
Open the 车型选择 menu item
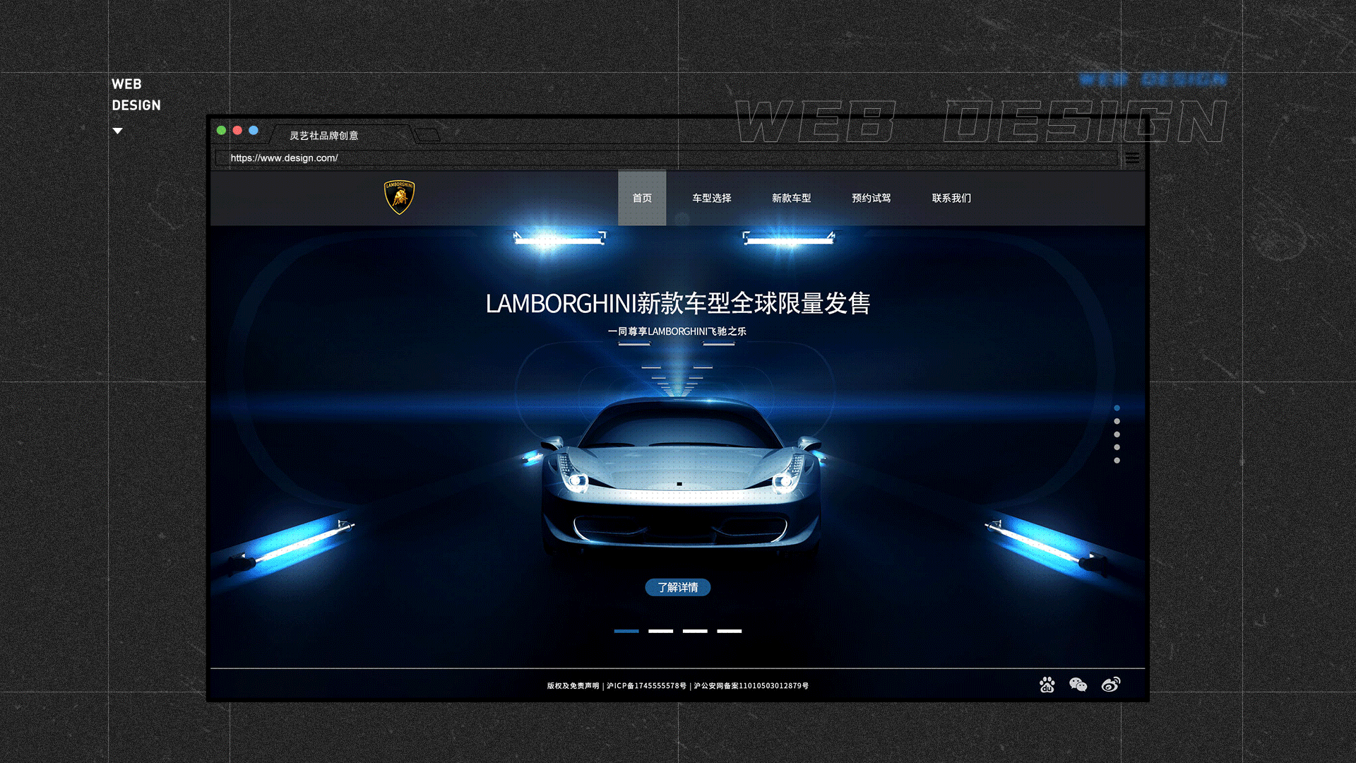click(x=713, y=199)
